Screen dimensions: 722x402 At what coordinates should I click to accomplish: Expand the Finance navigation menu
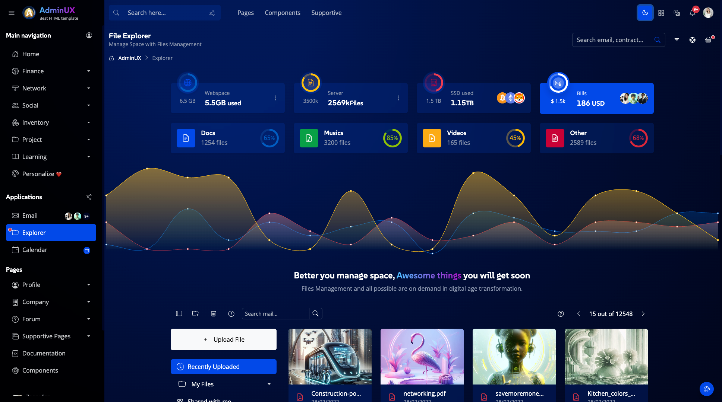coord(51,71)
